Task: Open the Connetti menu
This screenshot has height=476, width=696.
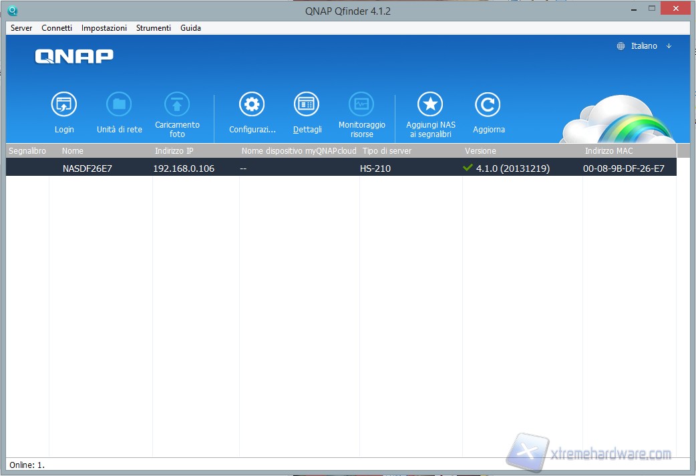Action: 57,28
